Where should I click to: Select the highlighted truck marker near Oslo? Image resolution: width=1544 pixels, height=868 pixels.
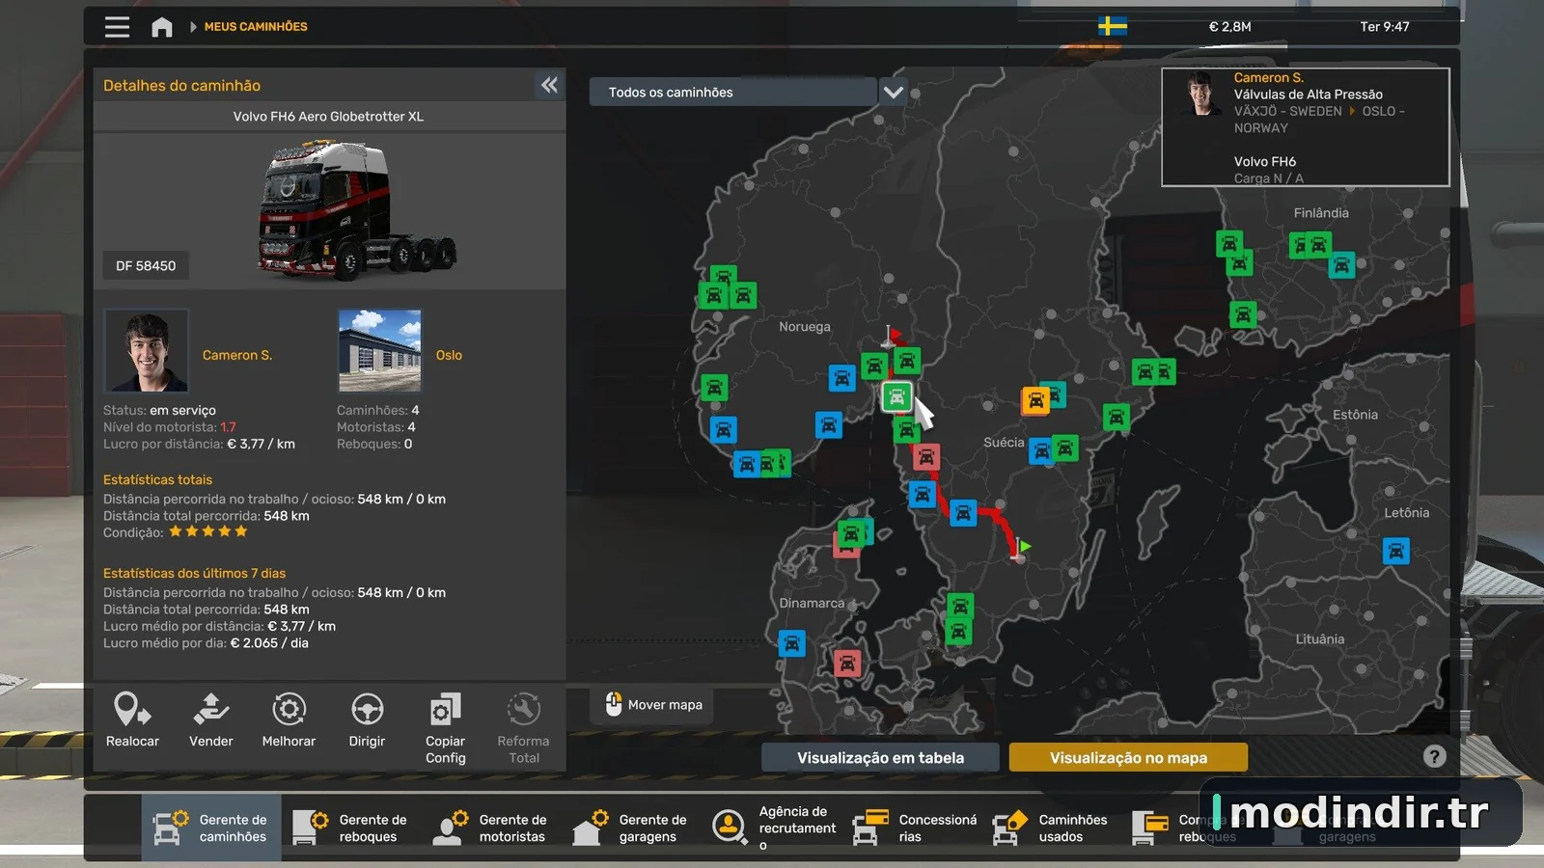pos(896,396)
